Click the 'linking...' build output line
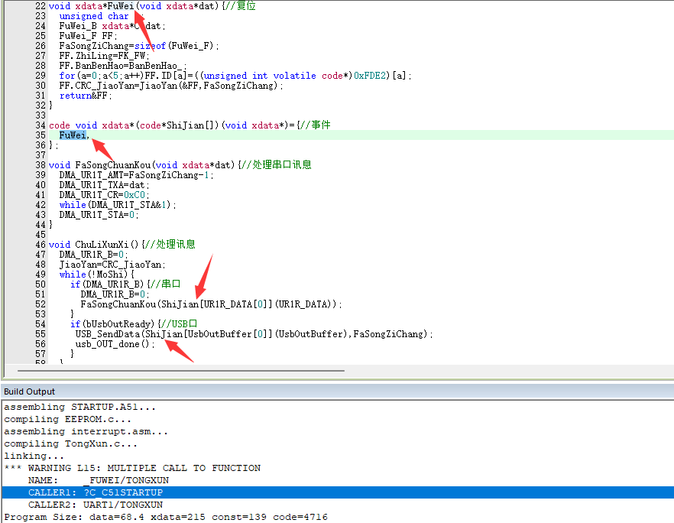674x523 pixels. click(x=34, y=456)
